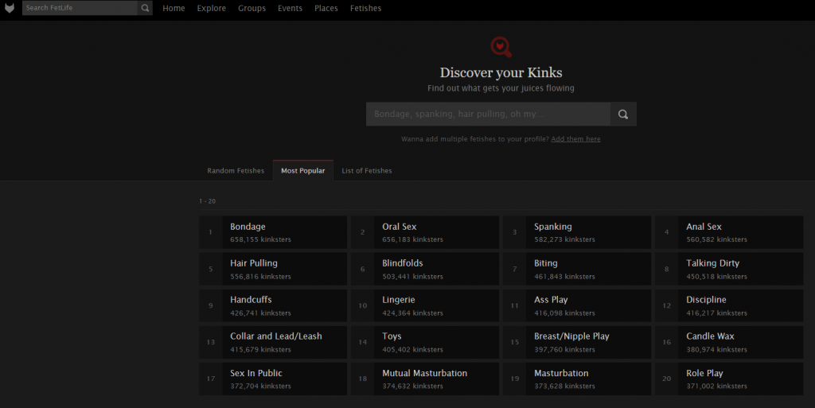The image size is (815, 408).
Task: Click the 371,002 kinksters count
Action: 717,387
